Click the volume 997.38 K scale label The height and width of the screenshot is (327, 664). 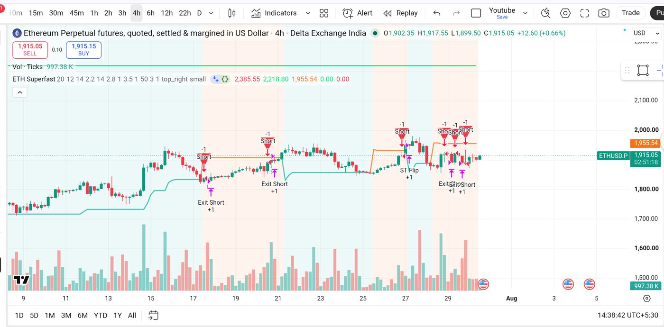(x=645, y=286)
